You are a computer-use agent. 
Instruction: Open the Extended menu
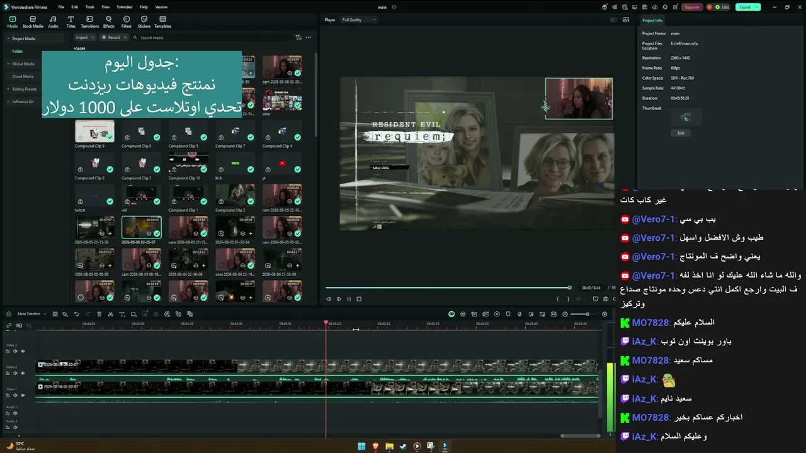click(x=125, y=7)
